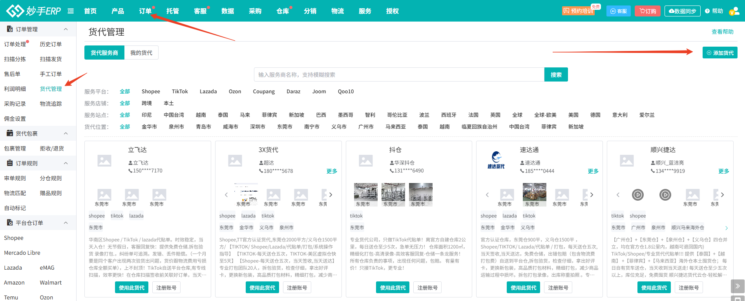Click 注册账号 for 速达通
This screenshot has width=745, height=301.
coord(558,287)
